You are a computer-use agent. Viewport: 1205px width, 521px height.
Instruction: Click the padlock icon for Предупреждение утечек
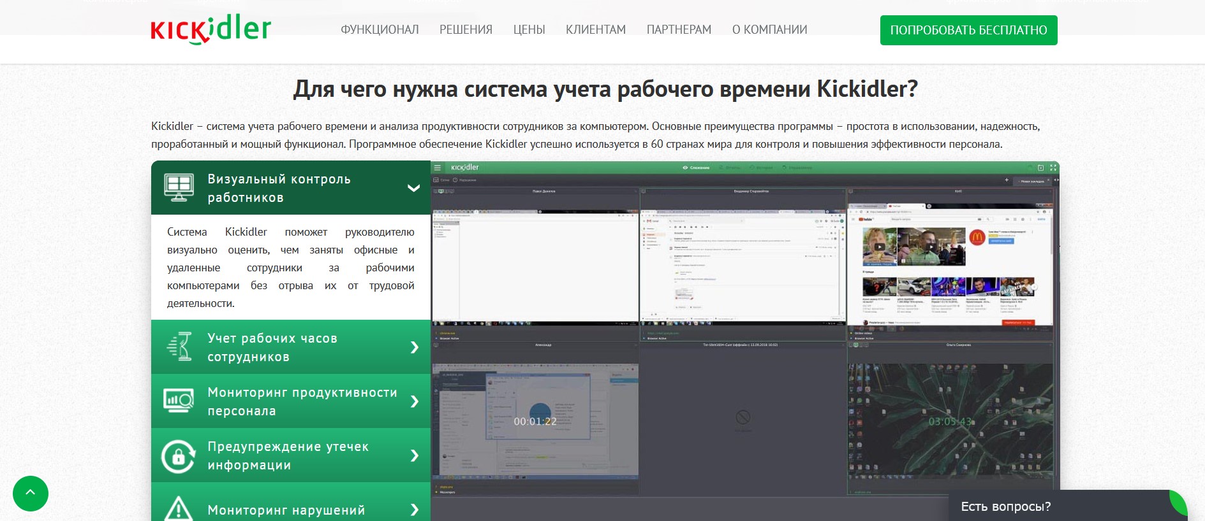pos(179,456)
